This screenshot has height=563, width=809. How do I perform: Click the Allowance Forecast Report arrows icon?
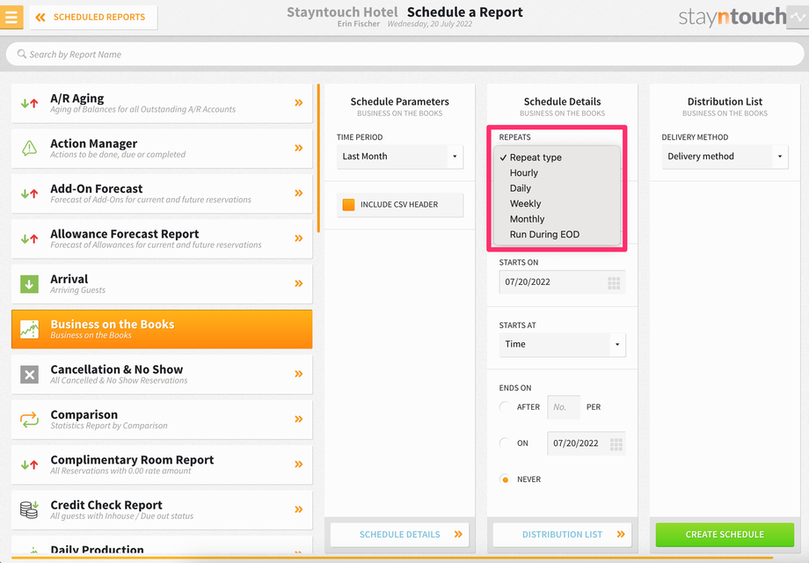click(x=29, y=239)
